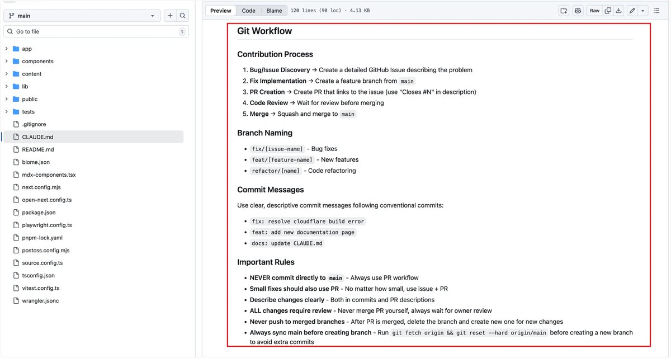This screenshot has height=358, width=671.
Task: Open the document outline icon
Action: [656, 11]
